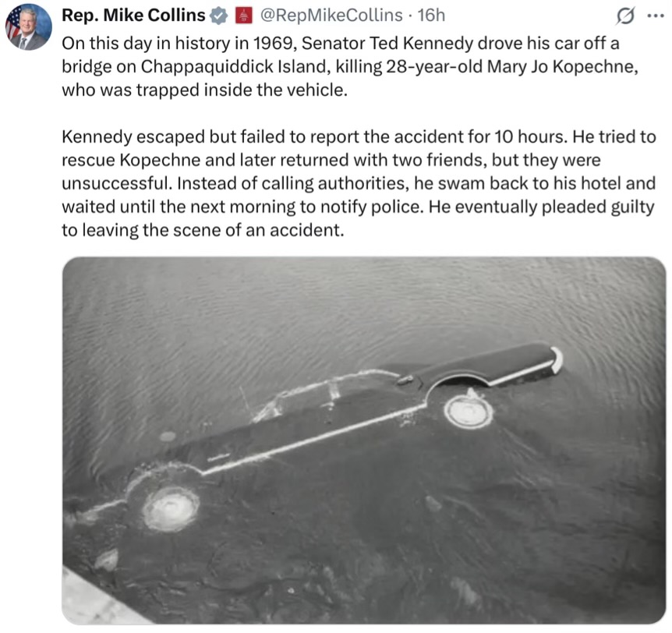Click the car's rear fender above the water
672x633 pixels.
[x=493, y=364]
